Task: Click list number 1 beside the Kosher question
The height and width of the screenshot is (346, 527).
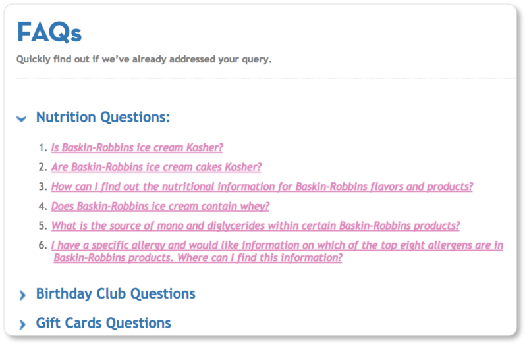Action: 42,147
